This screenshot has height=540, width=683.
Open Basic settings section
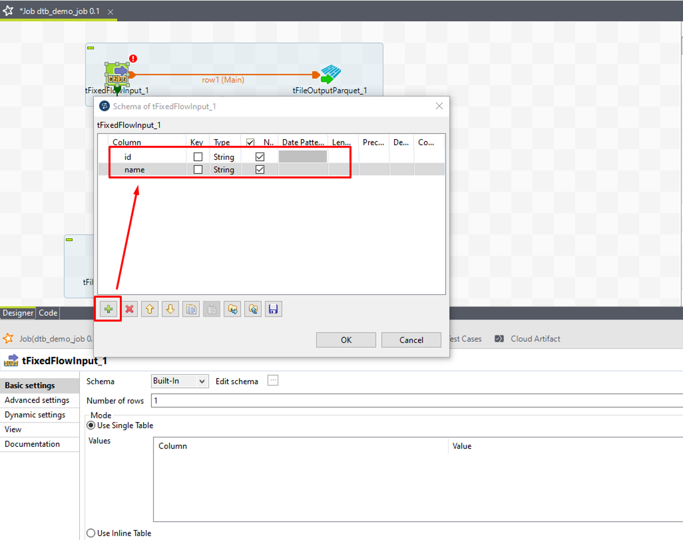click(x=40, y=385)
